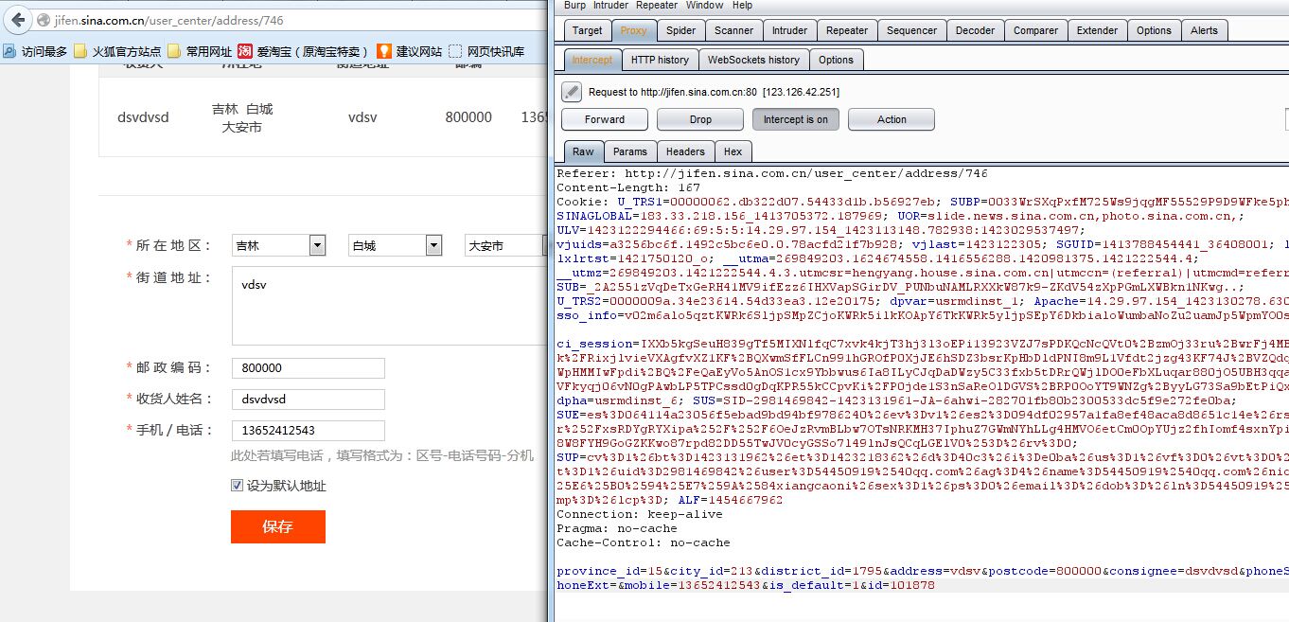Switch to the Repeater tool tab
1289x622 pixels.
pyautogui.click(x=847, y=30)
